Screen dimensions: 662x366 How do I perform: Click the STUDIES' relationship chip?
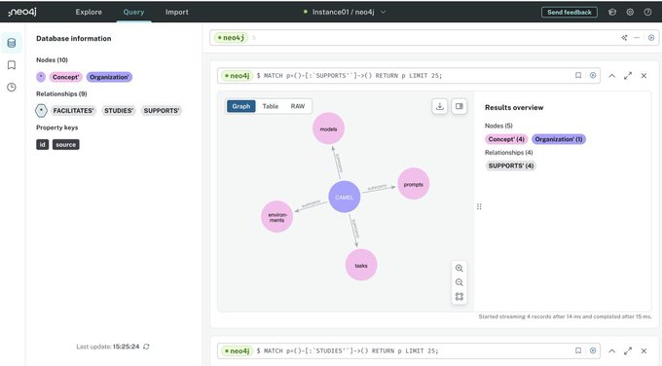click(119, 111)
